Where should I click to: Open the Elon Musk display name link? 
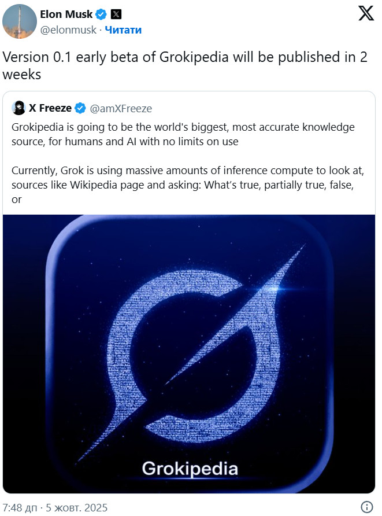[66, 14]
